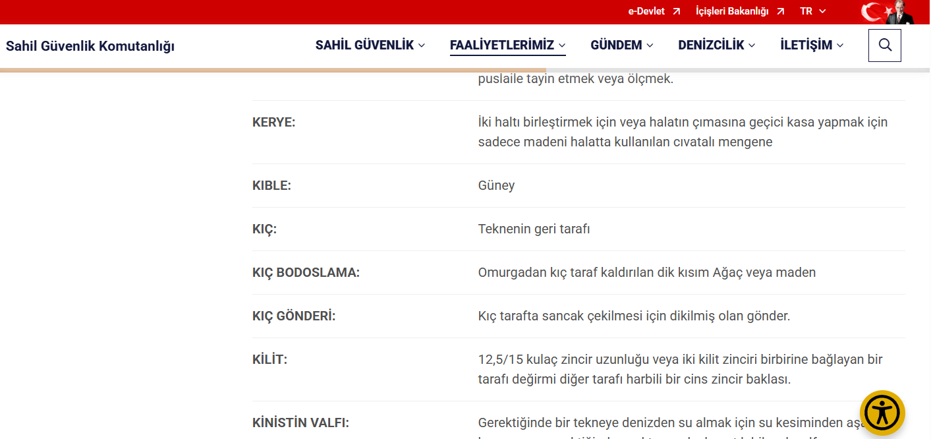
Task: Open the İçişleri Bakanlığı link
Action: pyautogui.click(x=732, y=11)
